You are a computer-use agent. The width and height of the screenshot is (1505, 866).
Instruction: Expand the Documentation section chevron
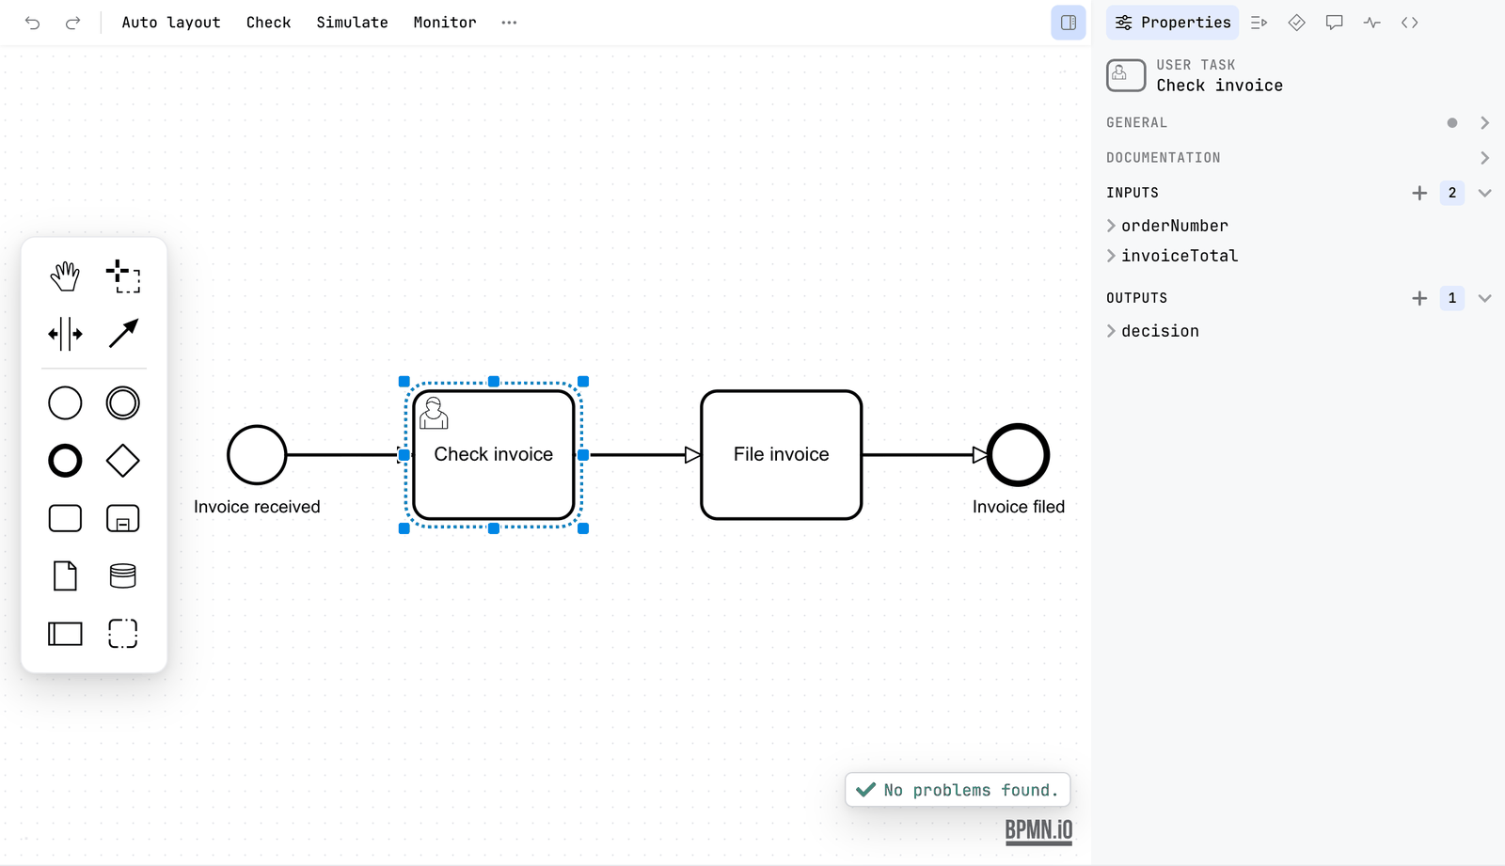pyautogui.click(x=1485, y=158)
